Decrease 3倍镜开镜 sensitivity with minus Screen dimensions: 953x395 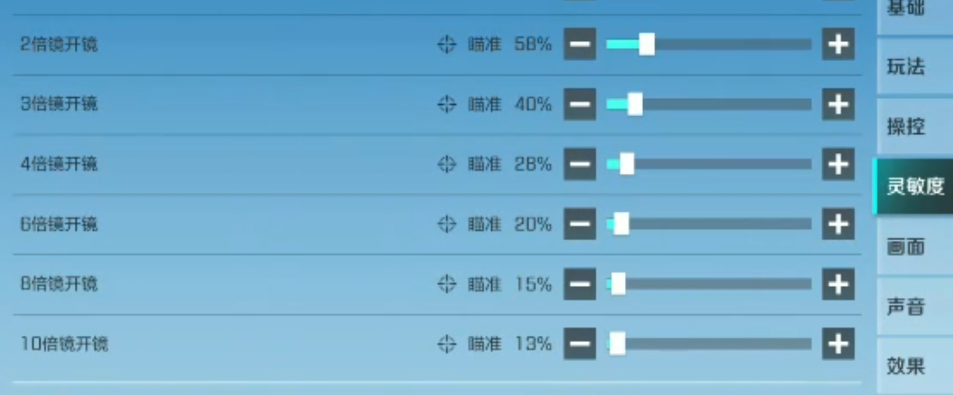click(x=580, y=104)
